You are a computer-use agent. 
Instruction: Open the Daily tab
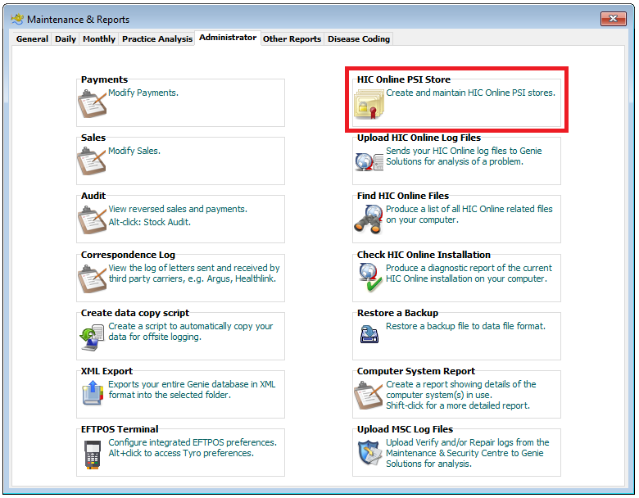pyautogui.click(x=66, y=39)
